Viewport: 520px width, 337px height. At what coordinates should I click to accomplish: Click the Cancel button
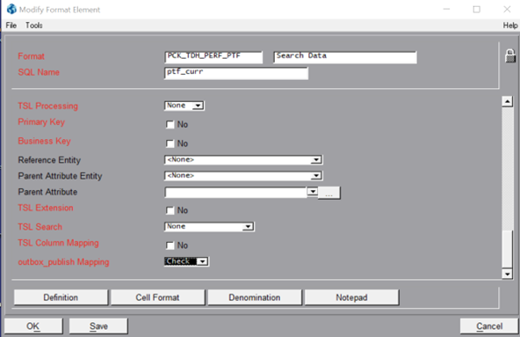[x=489, y=326]
